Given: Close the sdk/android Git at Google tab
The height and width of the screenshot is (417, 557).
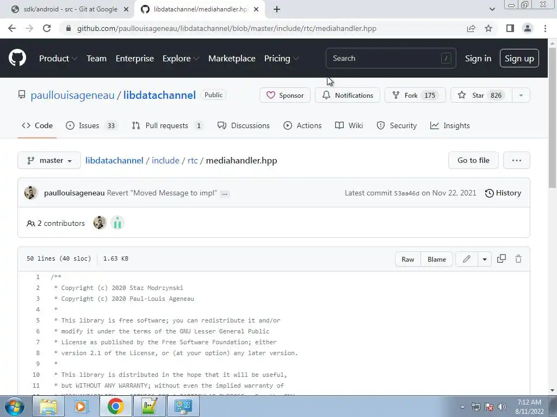Looking at the screenshot, I should click(x=126, y=10).
